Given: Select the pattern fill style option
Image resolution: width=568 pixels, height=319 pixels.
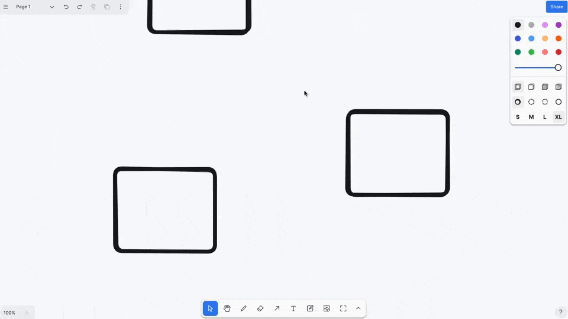Looking at the screenshot, I should (558, 87).
